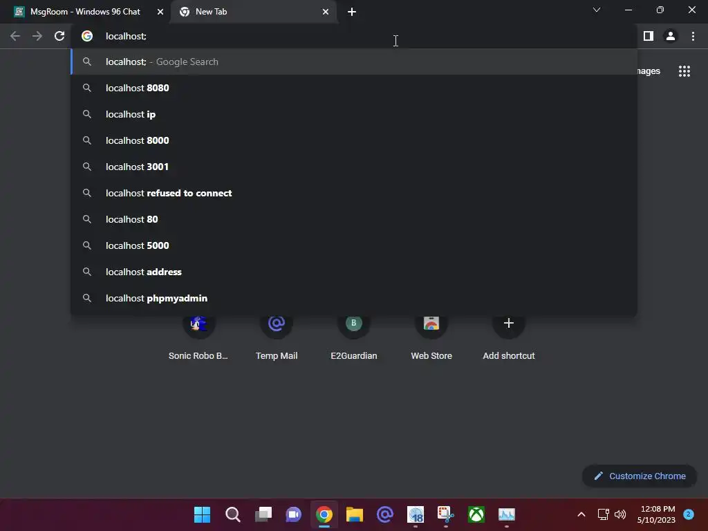Open the Chrome profile icon
The image size is (708, 531).
[671, 36]
